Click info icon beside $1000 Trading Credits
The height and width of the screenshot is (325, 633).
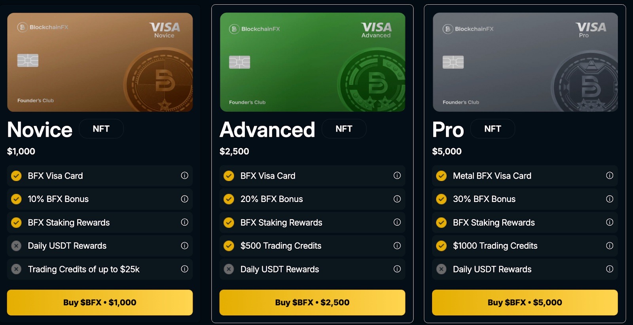point(609,246)
